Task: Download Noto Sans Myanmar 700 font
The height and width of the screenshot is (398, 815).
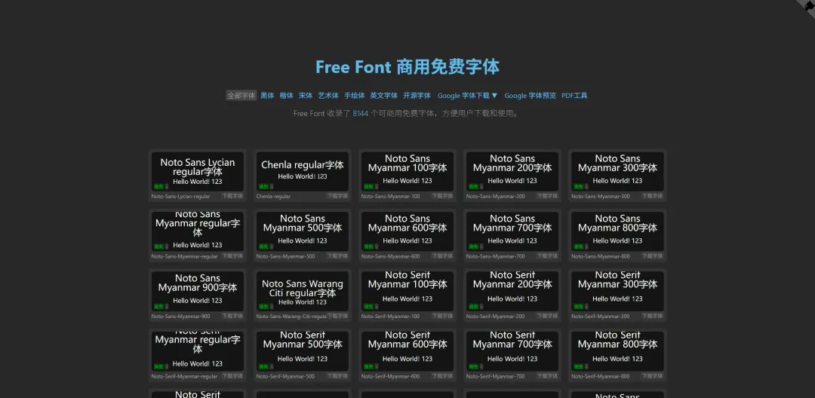Action: tap(547, 256)
